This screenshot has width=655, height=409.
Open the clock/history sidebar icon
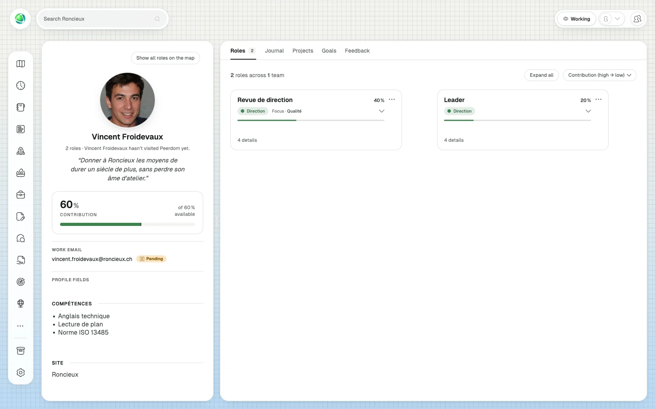tap(21, 86)
